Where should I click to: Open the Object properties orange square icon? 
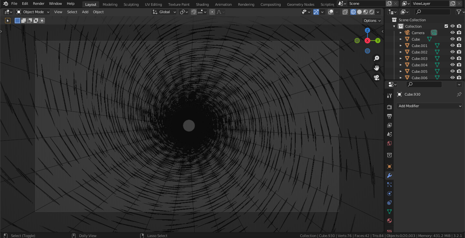click(389, 167)
